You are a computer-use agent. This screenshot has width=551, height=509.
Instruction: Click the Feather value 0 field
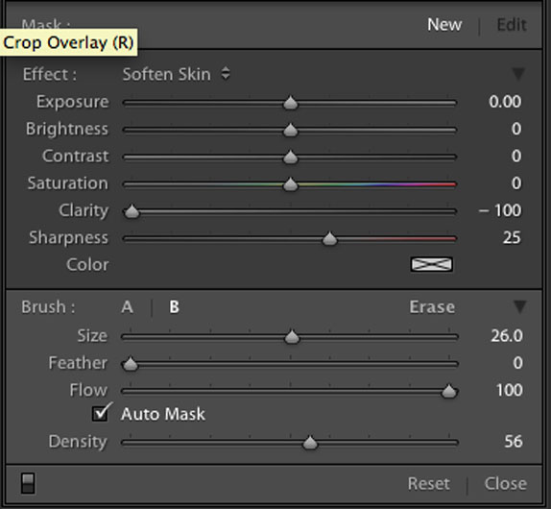517,363
